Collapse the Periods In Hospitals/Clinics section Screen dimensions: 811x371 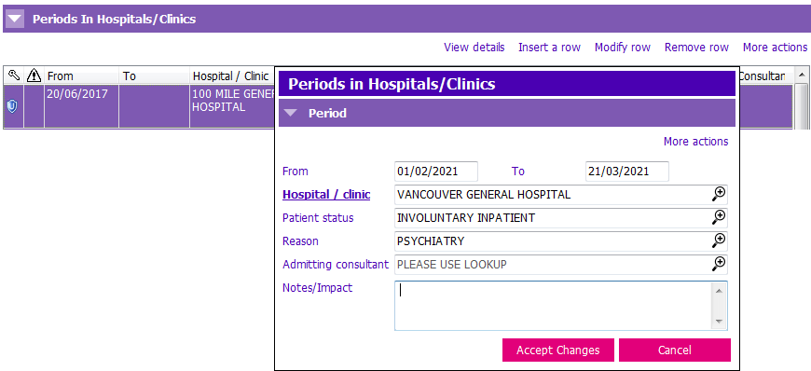click(x=15, y=20)
